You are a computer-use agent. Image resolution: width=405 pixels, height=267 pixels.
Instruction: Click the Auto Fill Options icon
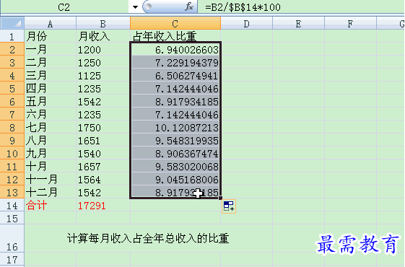[229, 206]
